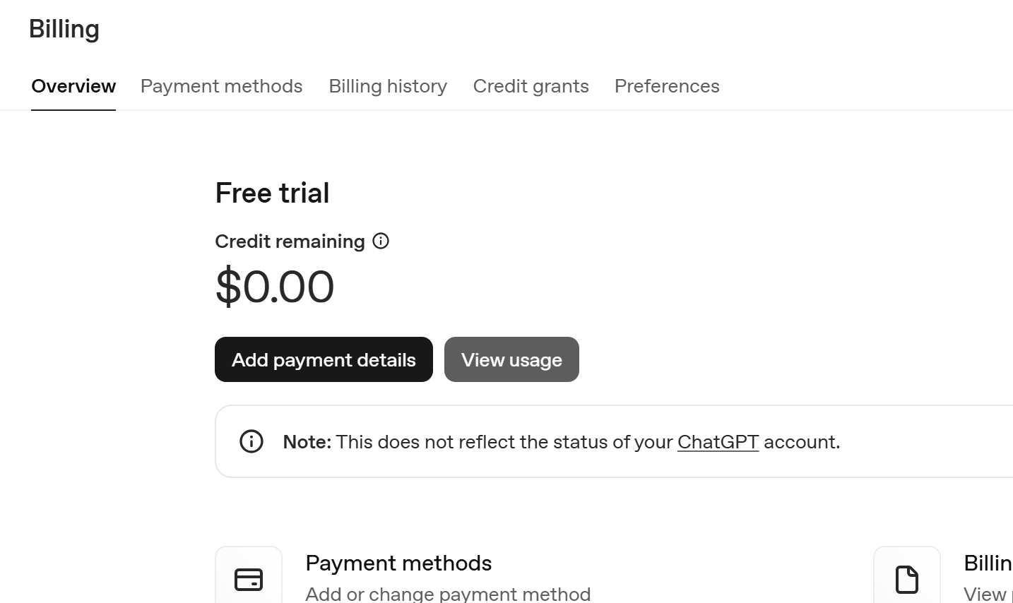The height and width of the screenshot is (603, 1013).
Task: Open the Payment methods card title
Action: click(398, 563)
